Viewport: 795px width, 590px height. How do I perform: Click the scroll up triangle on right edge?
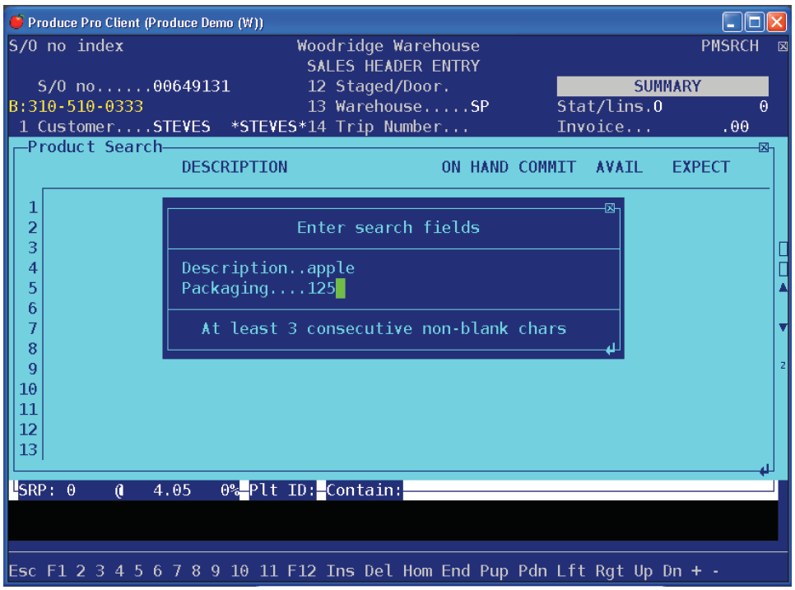[x=783, y=288]
